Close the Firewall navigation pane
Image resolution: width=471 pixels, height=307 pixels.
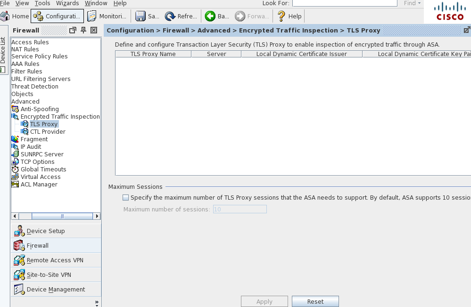point(94,30)
